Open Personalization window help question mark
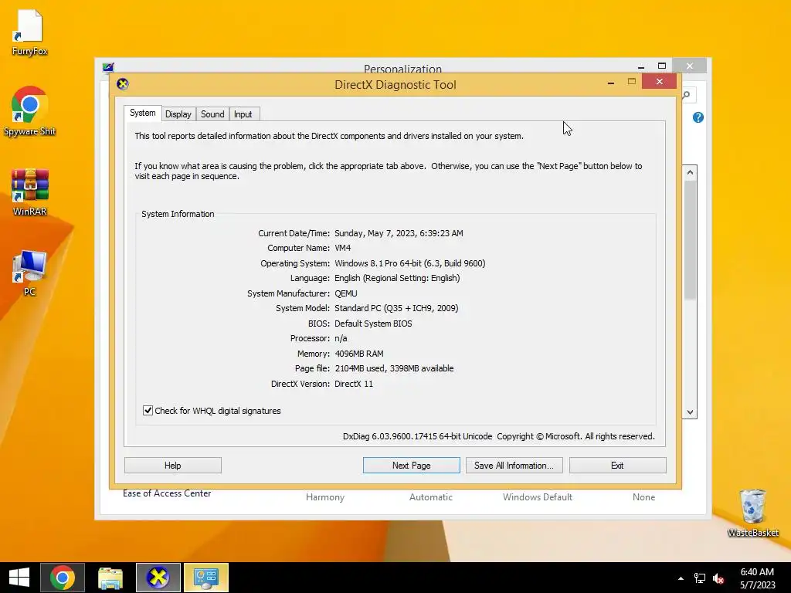Viewport: 791px width, 593px height. point(698,117)
